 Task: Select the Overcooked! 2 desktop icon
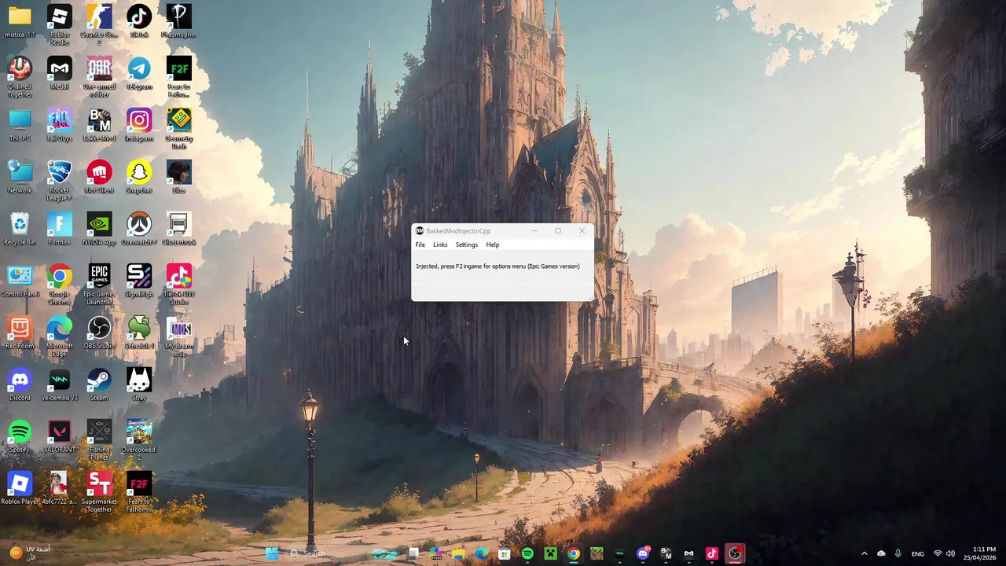(139, 440)
